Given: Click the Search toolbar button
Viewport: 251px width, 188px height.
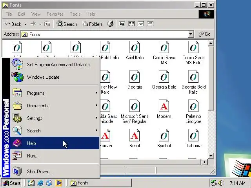Looking at the screenshot, I should coord(67,24).
